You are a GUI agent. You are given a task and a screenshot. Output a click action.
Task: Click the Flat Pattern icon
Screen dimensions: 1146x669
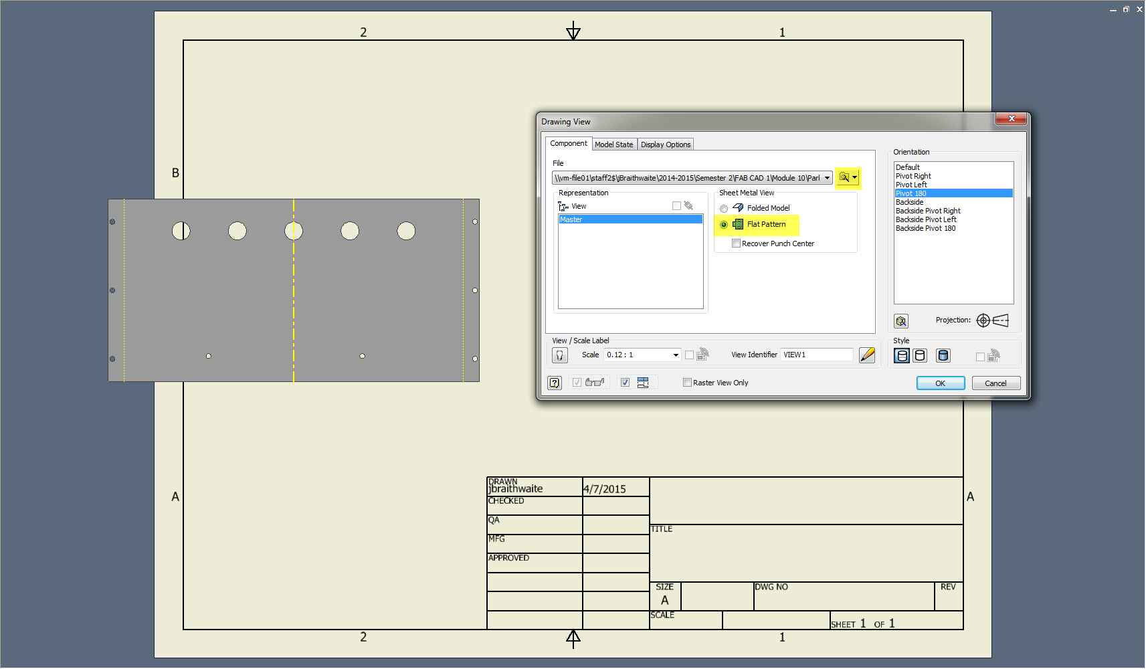pyautogui.click(x=738, y=224)
